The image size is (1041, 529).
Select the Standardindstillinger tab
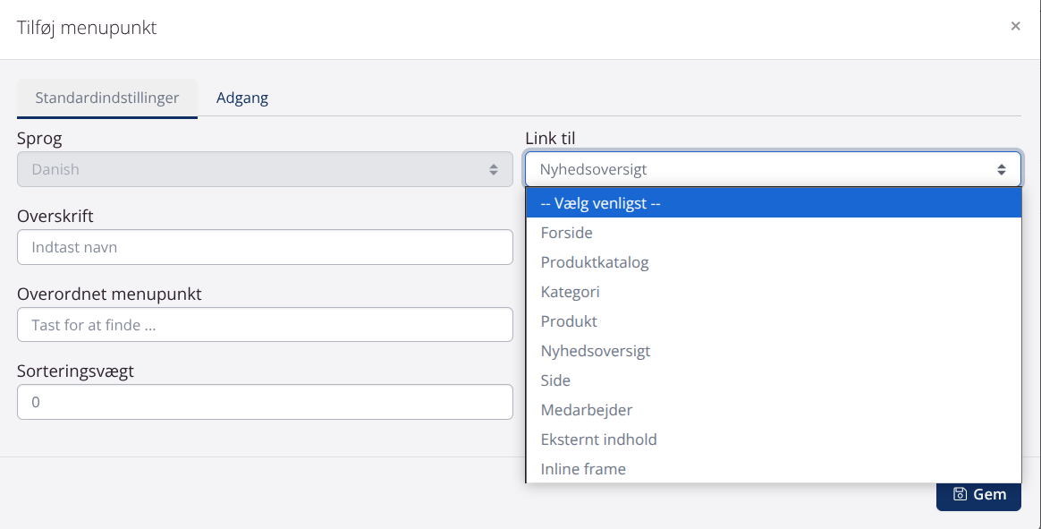(107, 98)
